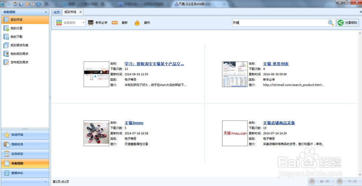This screenshot has height=186, width=362.
Task: Click the 我的分享 share icon
Action: 6,28
